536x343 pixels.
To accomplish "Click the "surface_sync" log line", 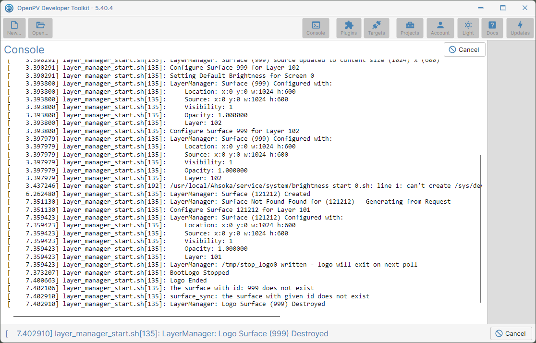I will pos(188,296).
